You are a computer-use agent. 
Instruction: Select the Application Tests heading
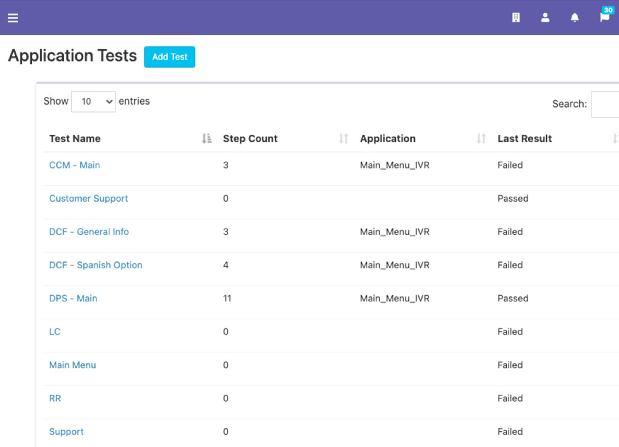click(72, 55)
